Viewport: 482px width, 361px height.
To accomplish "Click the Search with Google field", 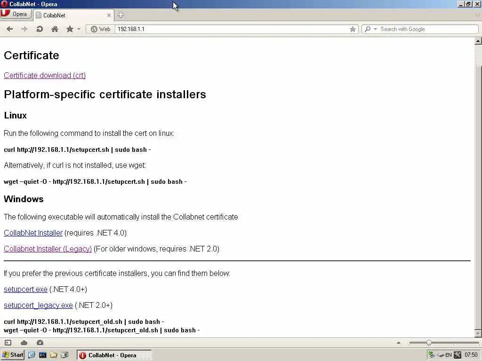I will pos(428,29).
